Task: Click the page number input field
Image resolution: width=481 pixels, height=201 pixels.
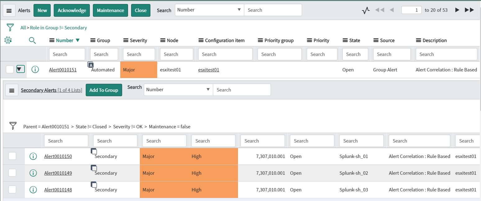Action: [411, 10]
